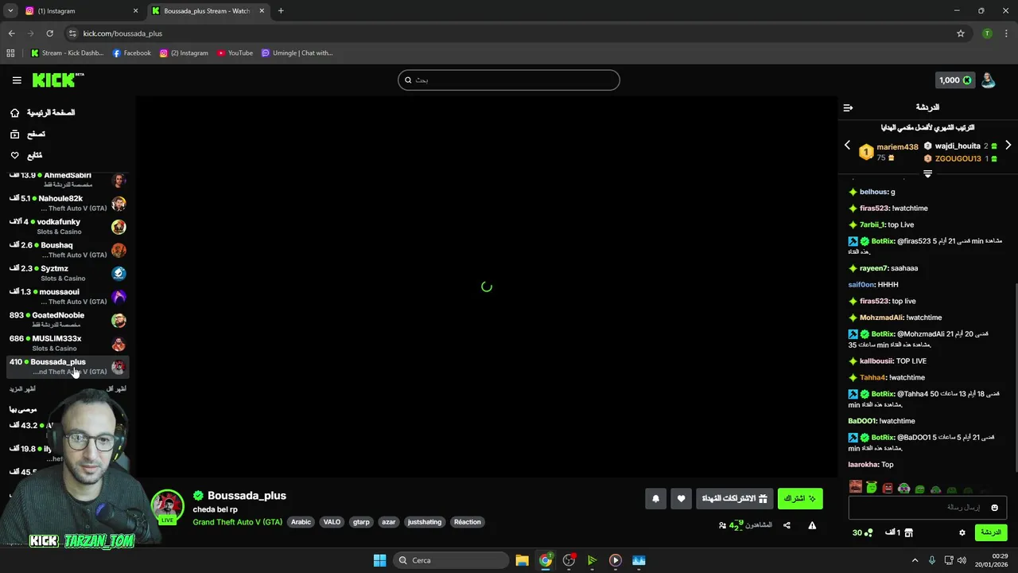1018x573 pixels.
Task: Click MohzmadAli username in chat
Action: coord(881,318)
